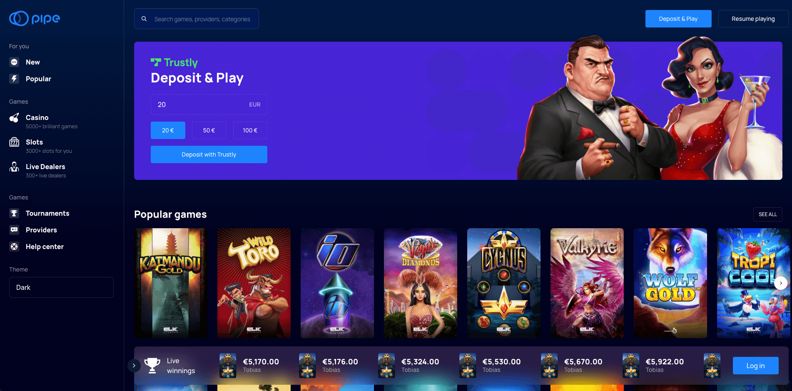Open the Providers icon
Screen dimensions: 792x391
14,230
